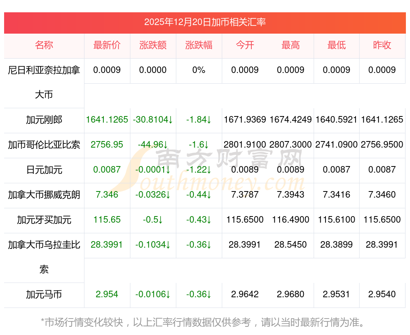Click the 加元牙买加元 currency pair name
Viewport: 410px width, 335px height.
tap(44, 220)
